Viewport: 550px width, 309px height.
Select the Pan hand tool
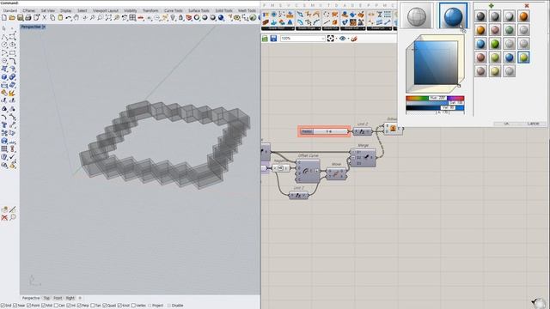pyautogui.click(x=76, y=17)
